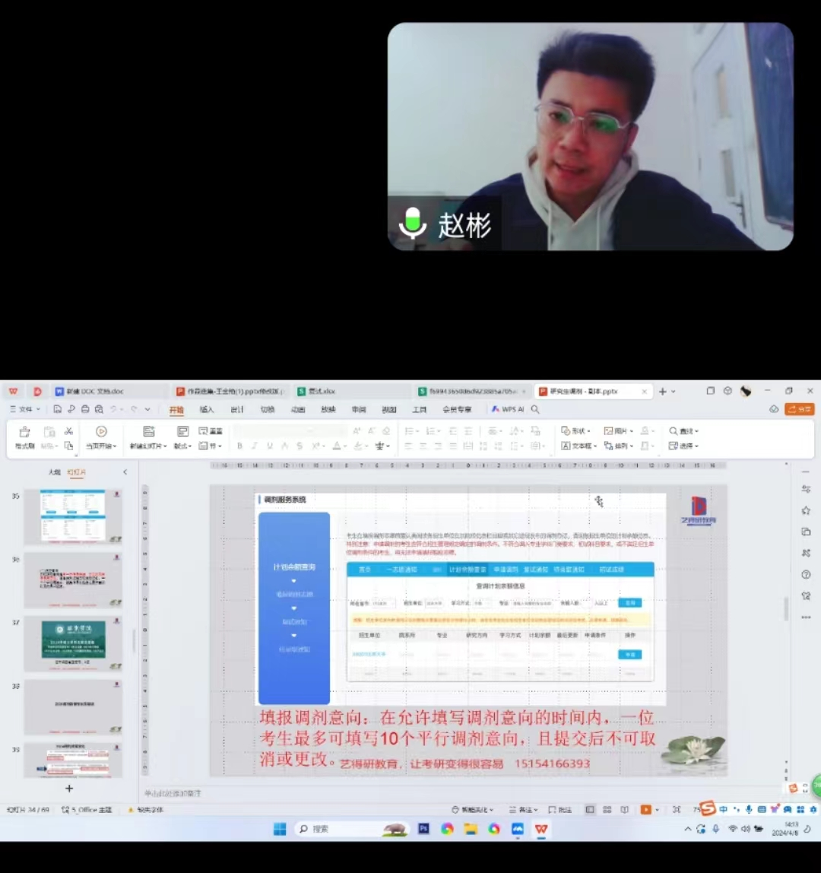Open the font color picker

click(x=338, y=446)
